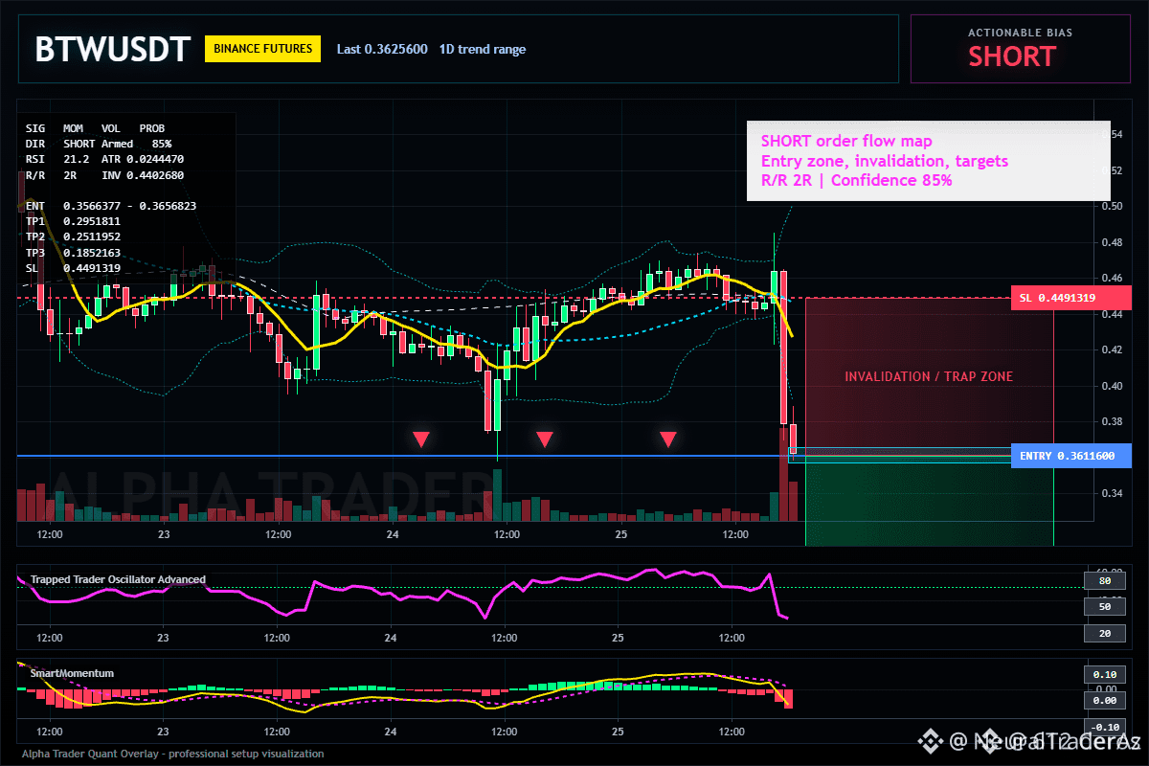
Task: Click the 0.42 price axis label
Action: coord(1111,350)
